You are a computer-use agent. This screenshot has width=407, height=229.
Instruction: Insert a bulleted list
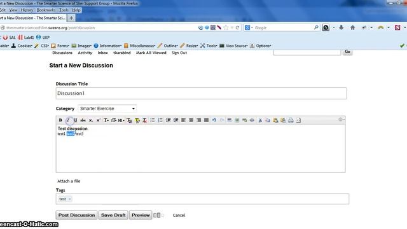coord(153,120)
